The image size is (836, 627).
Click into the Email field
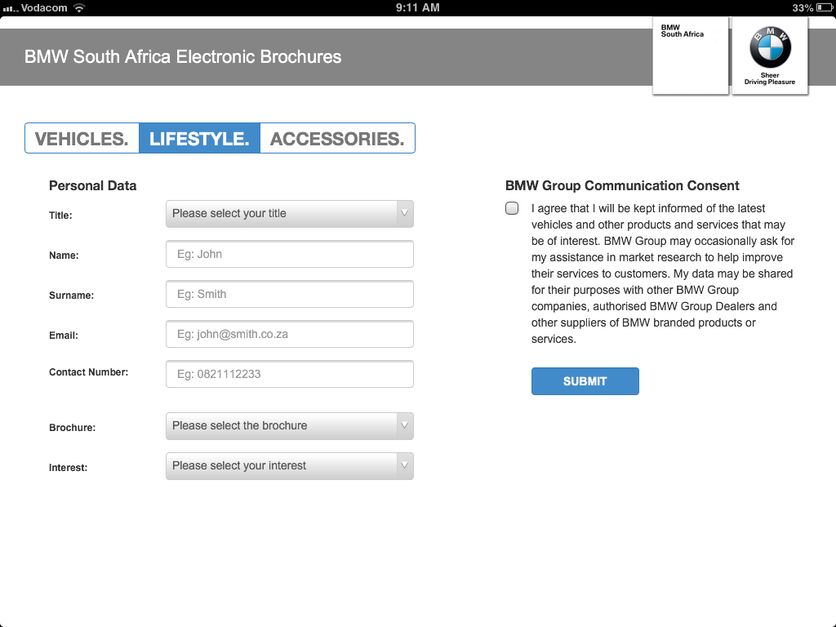point(290,334)
